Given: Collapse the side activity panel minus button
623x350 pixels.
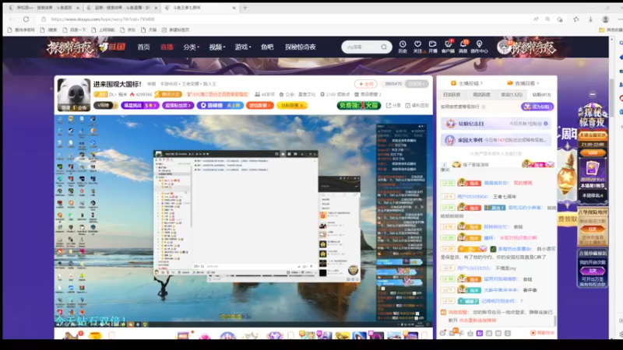Looking at the screenshot, I should 593,94.
